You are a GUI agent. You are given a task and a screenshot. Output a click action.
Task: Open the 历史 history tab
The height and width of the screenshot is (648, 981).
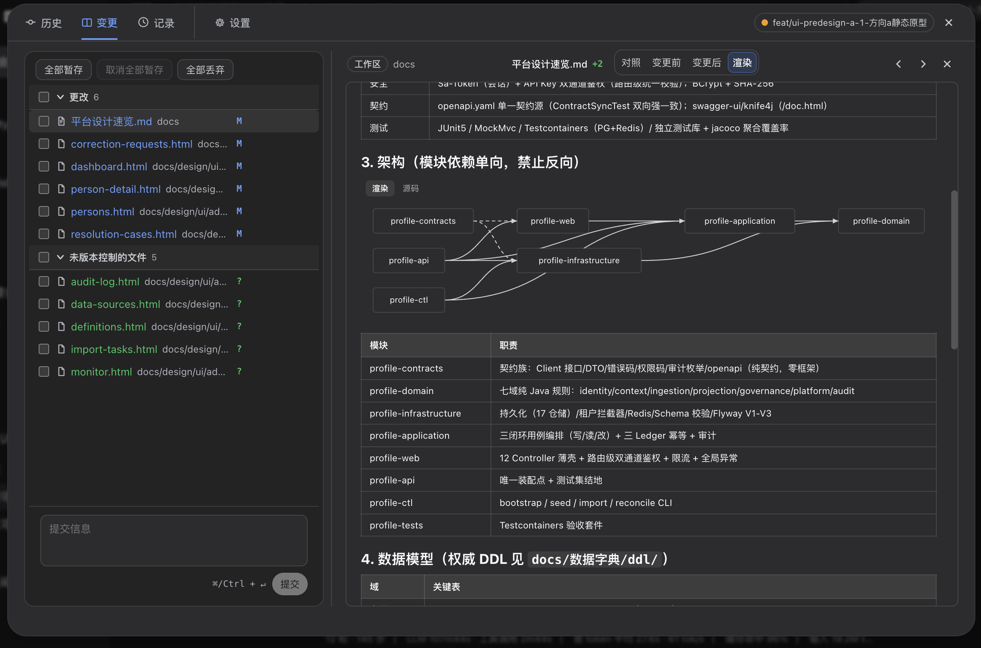pyautogui.click(x=43, y=23)
